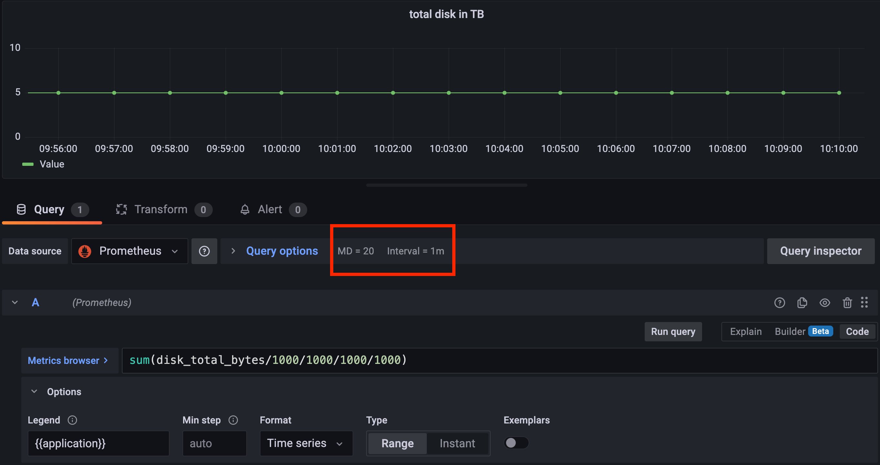The width and height of the screenshot is (880, 465).
Task: Click the data source help icon
Action: (204, 251)
